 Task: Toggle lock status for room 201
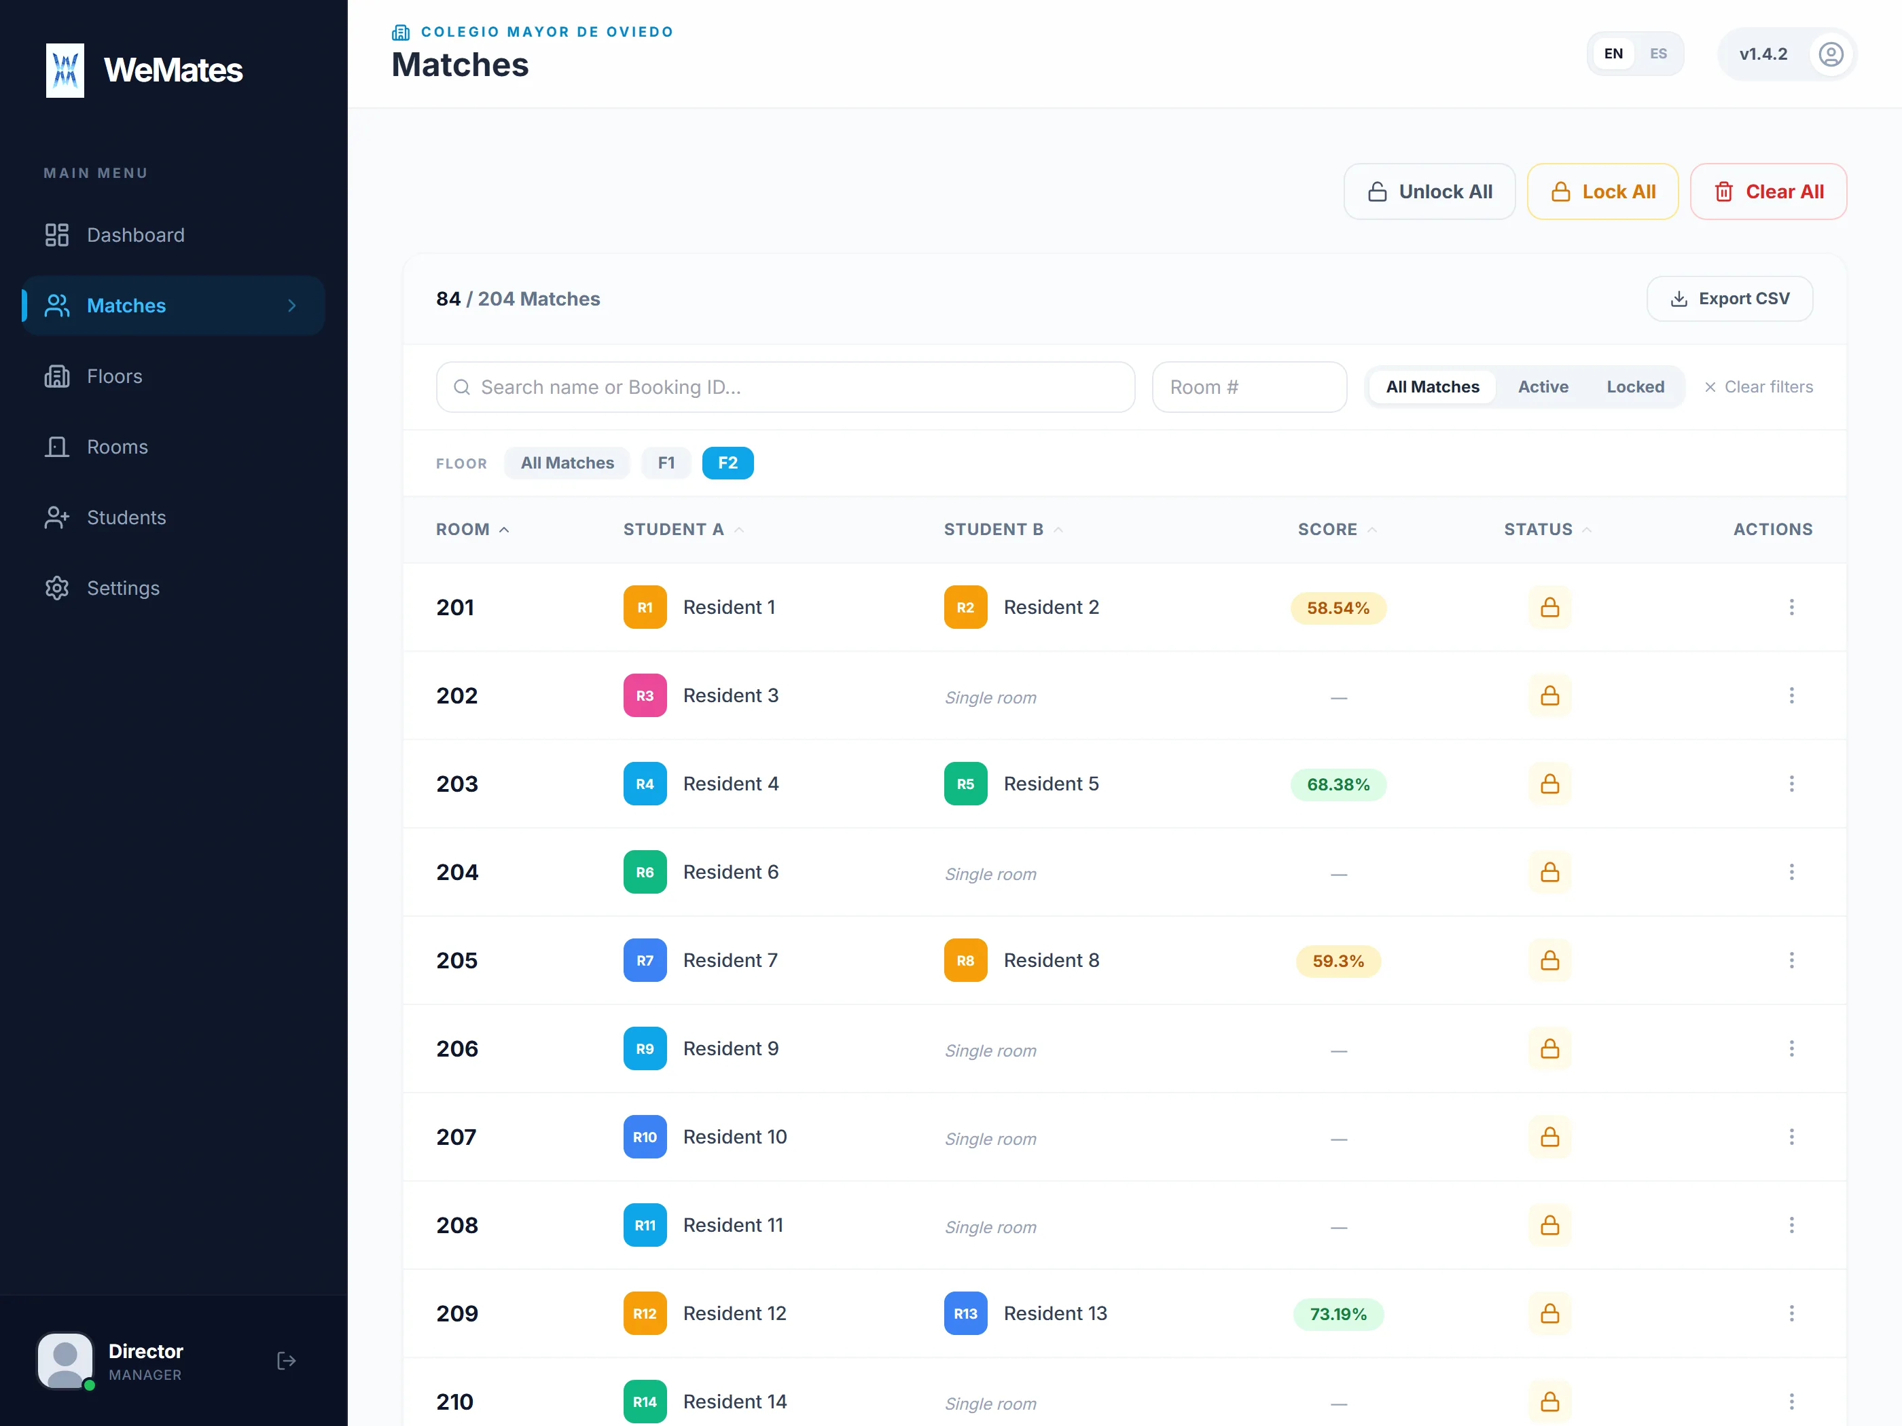coord(1549,607)
